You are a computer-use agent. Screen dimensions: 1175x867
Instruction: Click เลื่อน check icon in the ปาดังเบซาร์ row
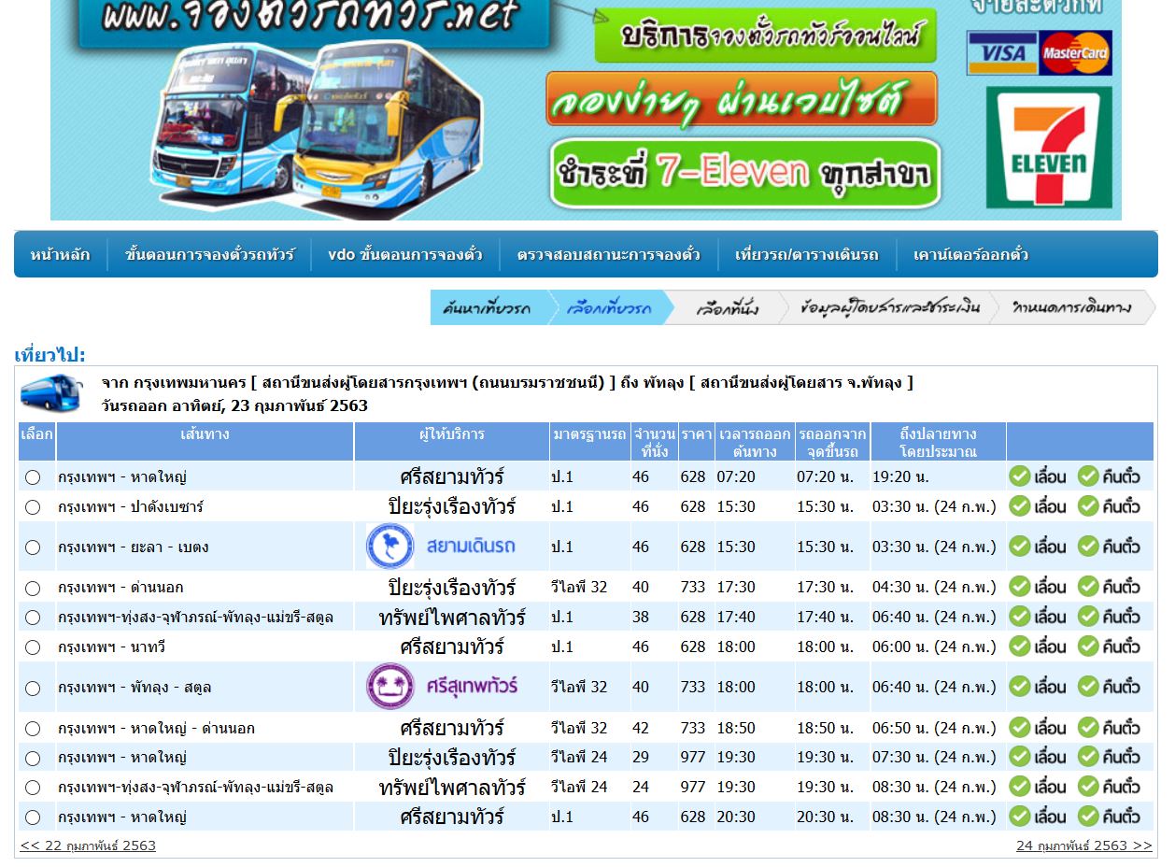click(1019, 506)
